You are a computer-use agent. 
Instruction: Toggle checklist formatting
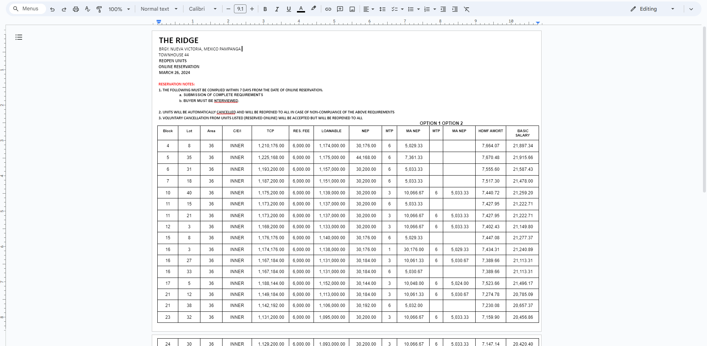click(394, 9)
